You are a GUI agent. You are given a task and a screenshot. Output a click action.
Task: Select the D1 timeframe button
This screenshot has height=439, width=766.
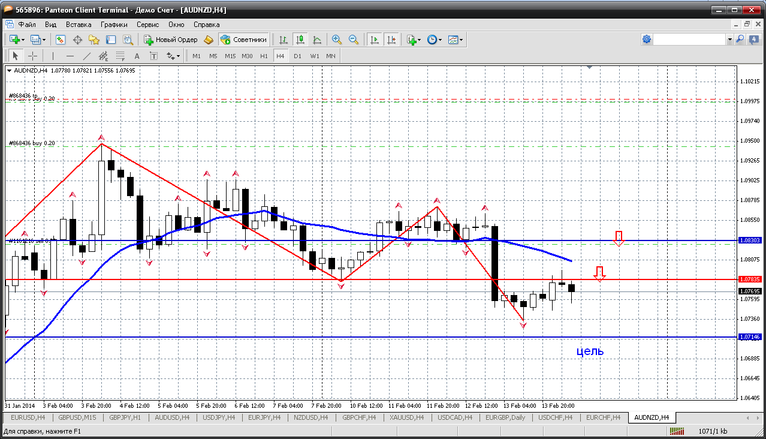coord(297,56)
